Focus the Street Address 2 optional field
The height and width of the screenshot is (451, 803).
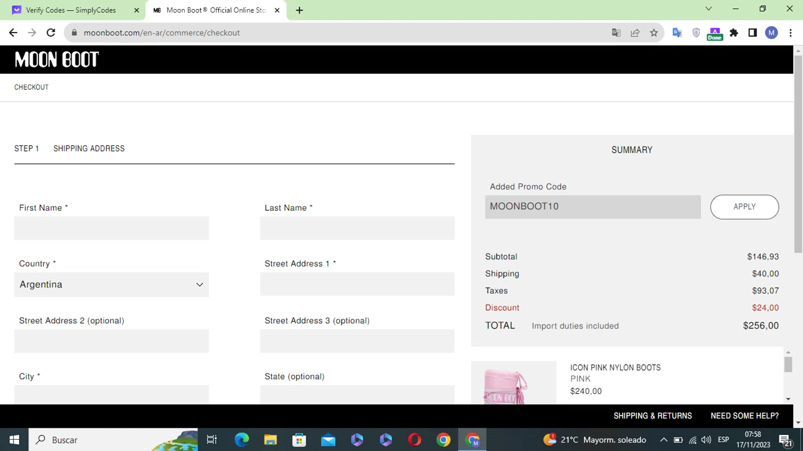[111, 341]
